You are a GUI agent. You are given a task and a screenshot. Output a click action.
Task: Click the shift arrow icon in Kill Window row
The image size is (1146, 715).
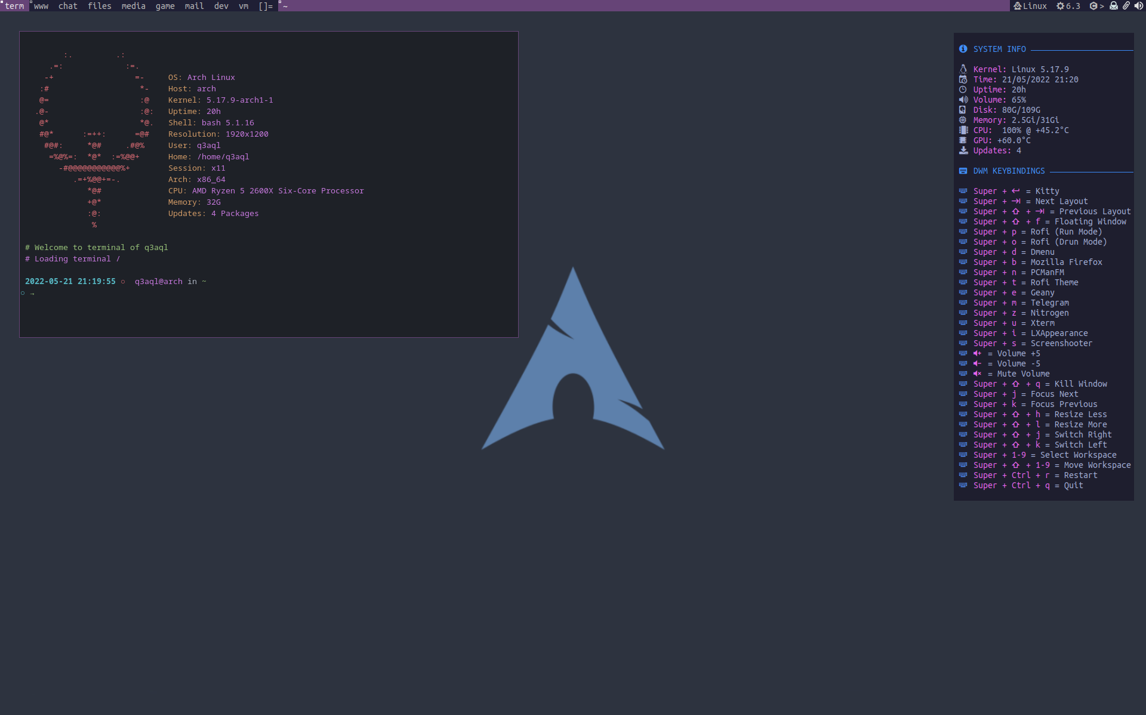pyautogui.click(x=1016, y=384)
